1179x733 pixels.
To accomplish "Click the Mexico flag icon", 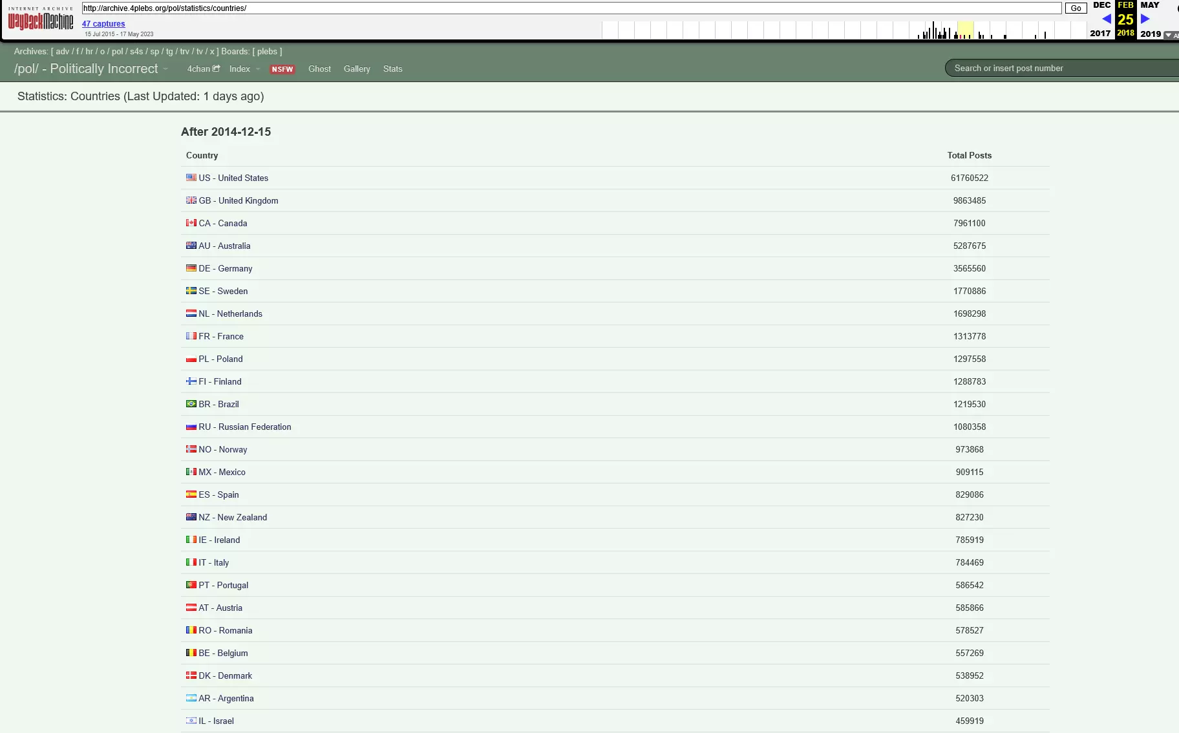I will coord(191,471).
